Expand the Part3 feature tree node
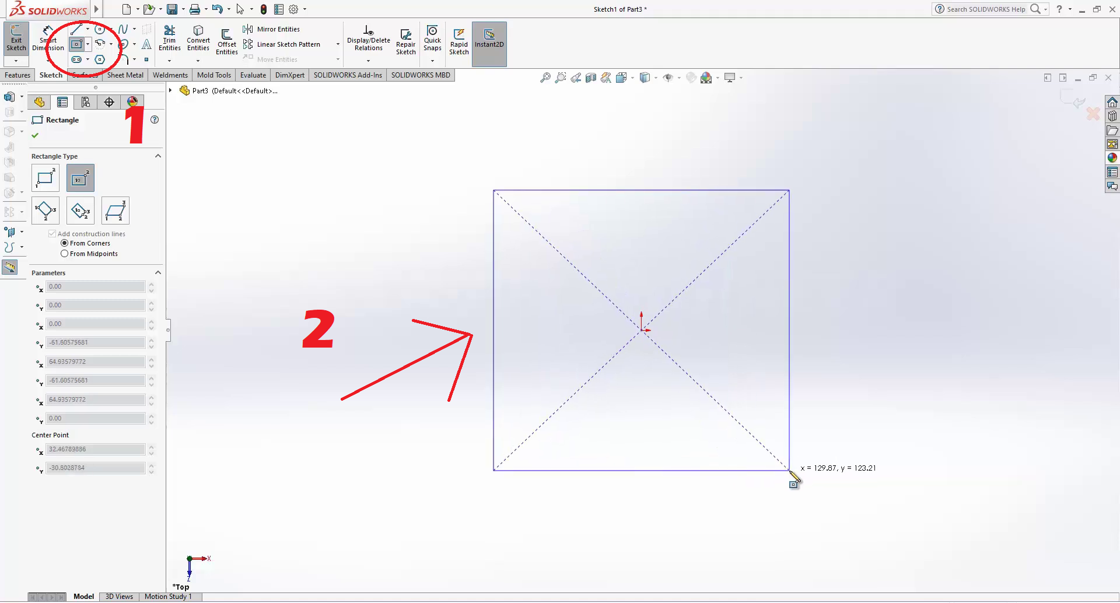The image size is (1120, 603). [170, 90]
